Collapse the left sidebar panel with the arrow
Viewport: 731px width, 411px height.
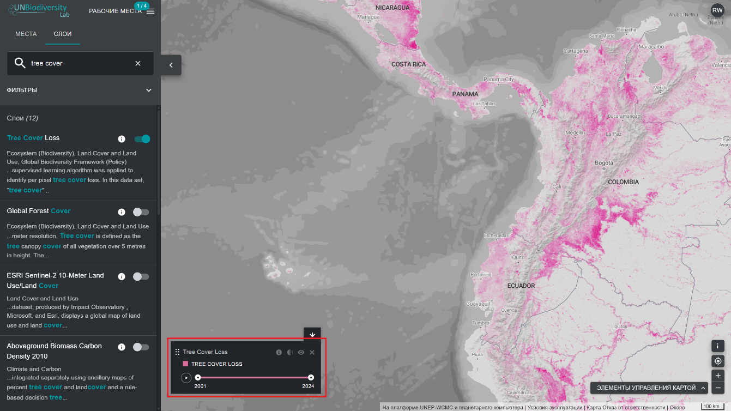click(x=171, y=65)
